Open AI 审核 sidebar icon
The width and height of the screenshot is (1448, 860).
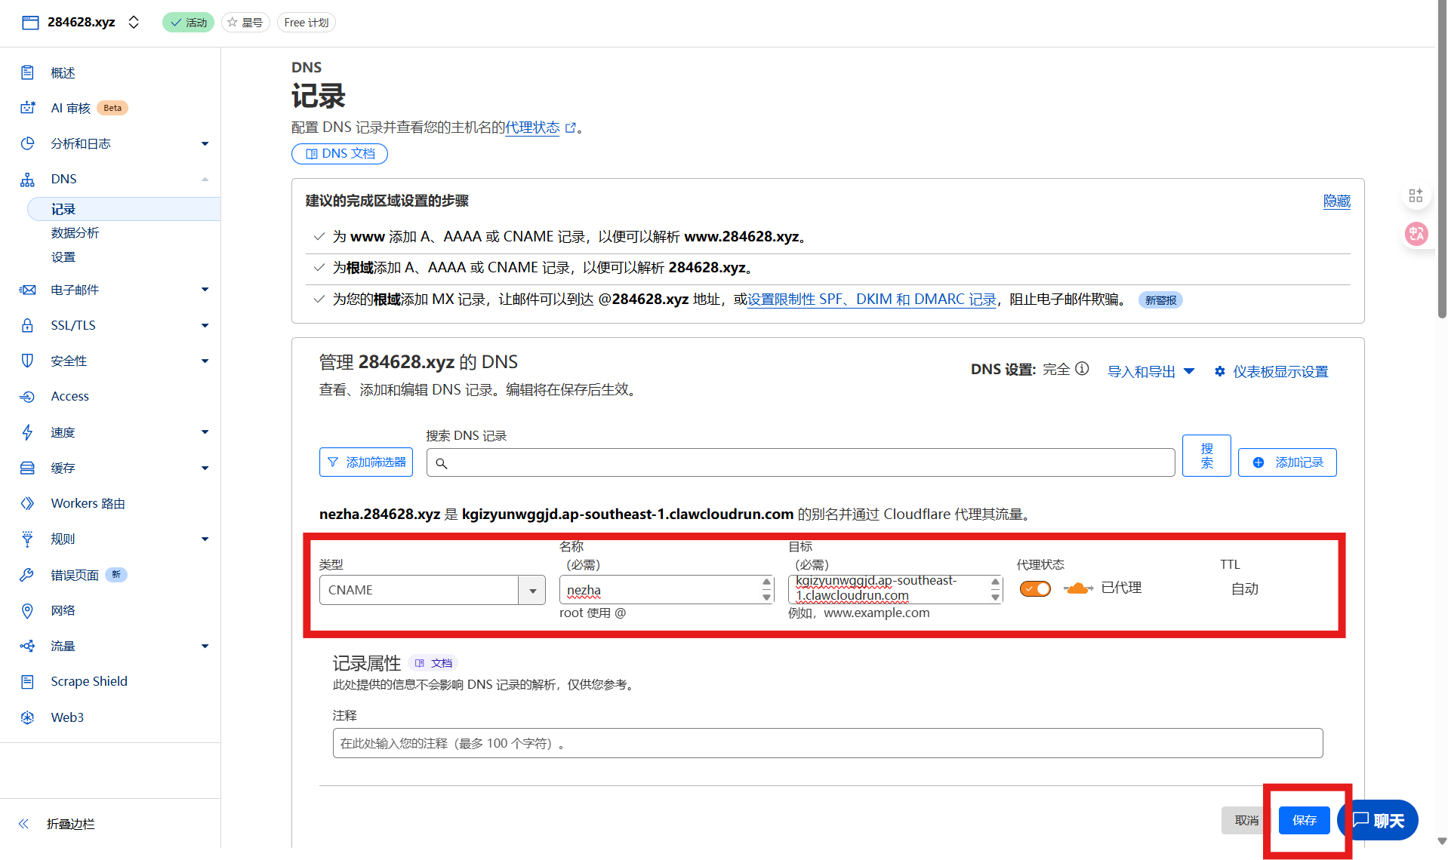[27, 108]
